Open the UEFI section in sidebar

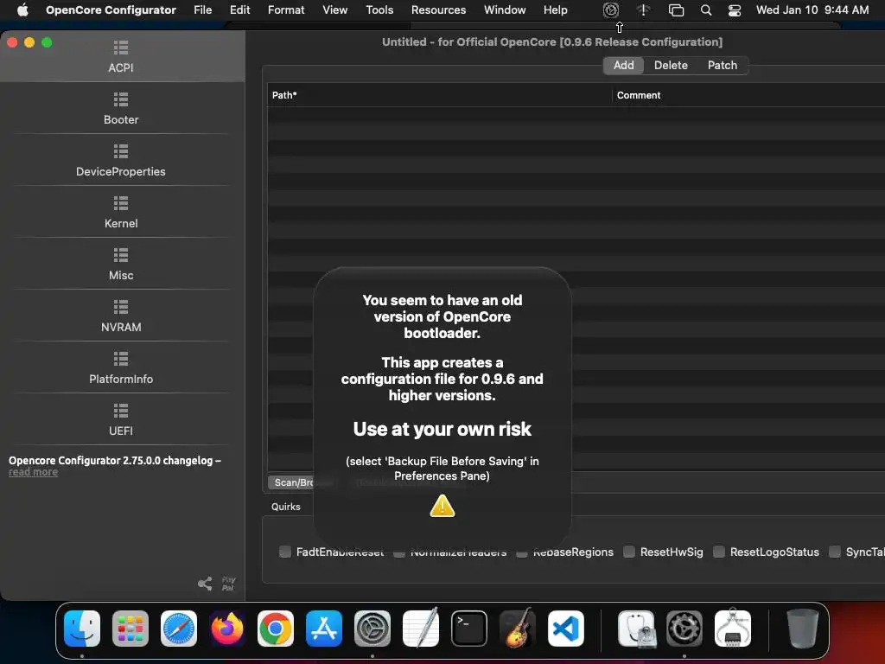(x=121, y=421)
